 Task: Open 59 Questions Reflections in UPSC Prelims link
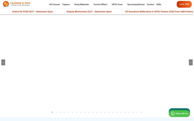click(160, 12)
